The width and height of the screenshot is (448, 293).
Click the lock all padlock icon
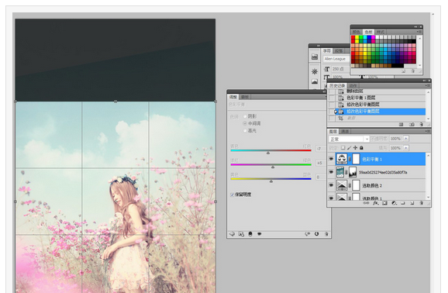click(361, 148)
